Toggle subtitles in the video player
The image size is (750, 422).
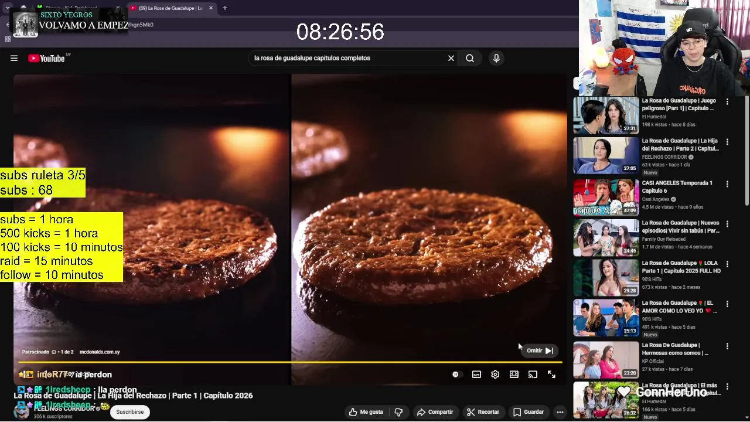(476, 375)
